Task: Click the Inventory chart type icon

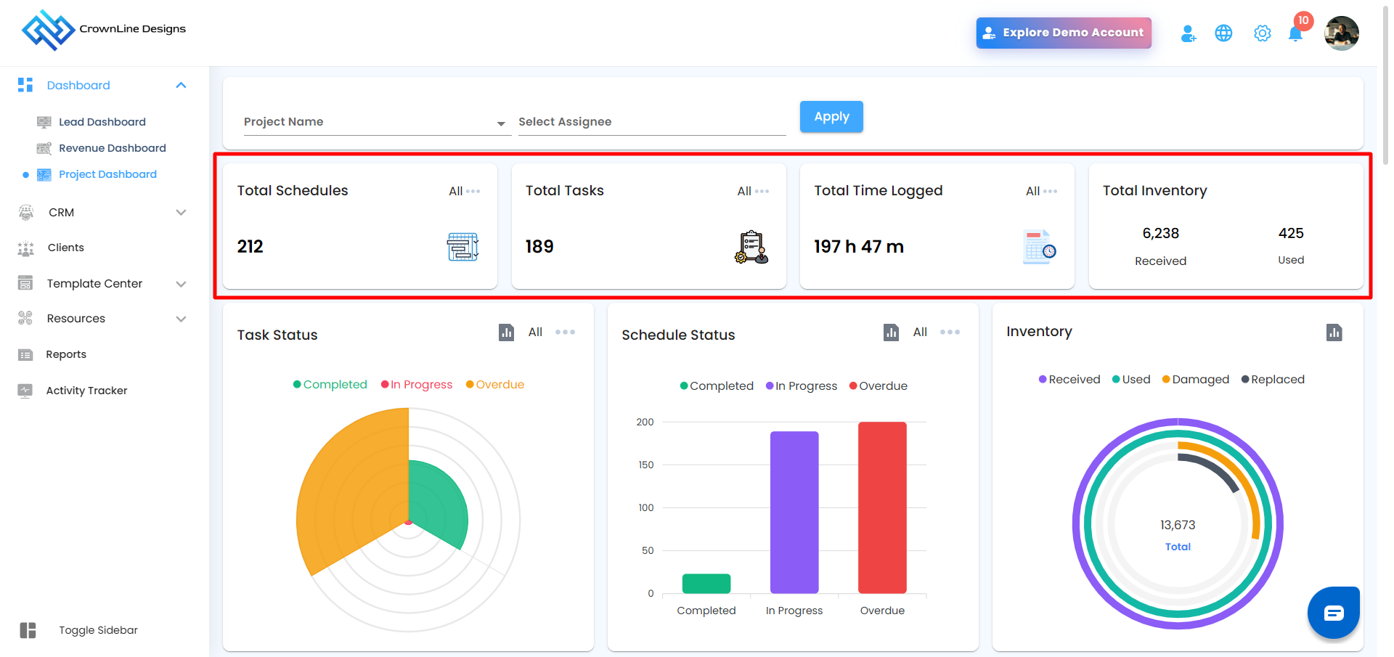Action: click(x=1334, y=332)
